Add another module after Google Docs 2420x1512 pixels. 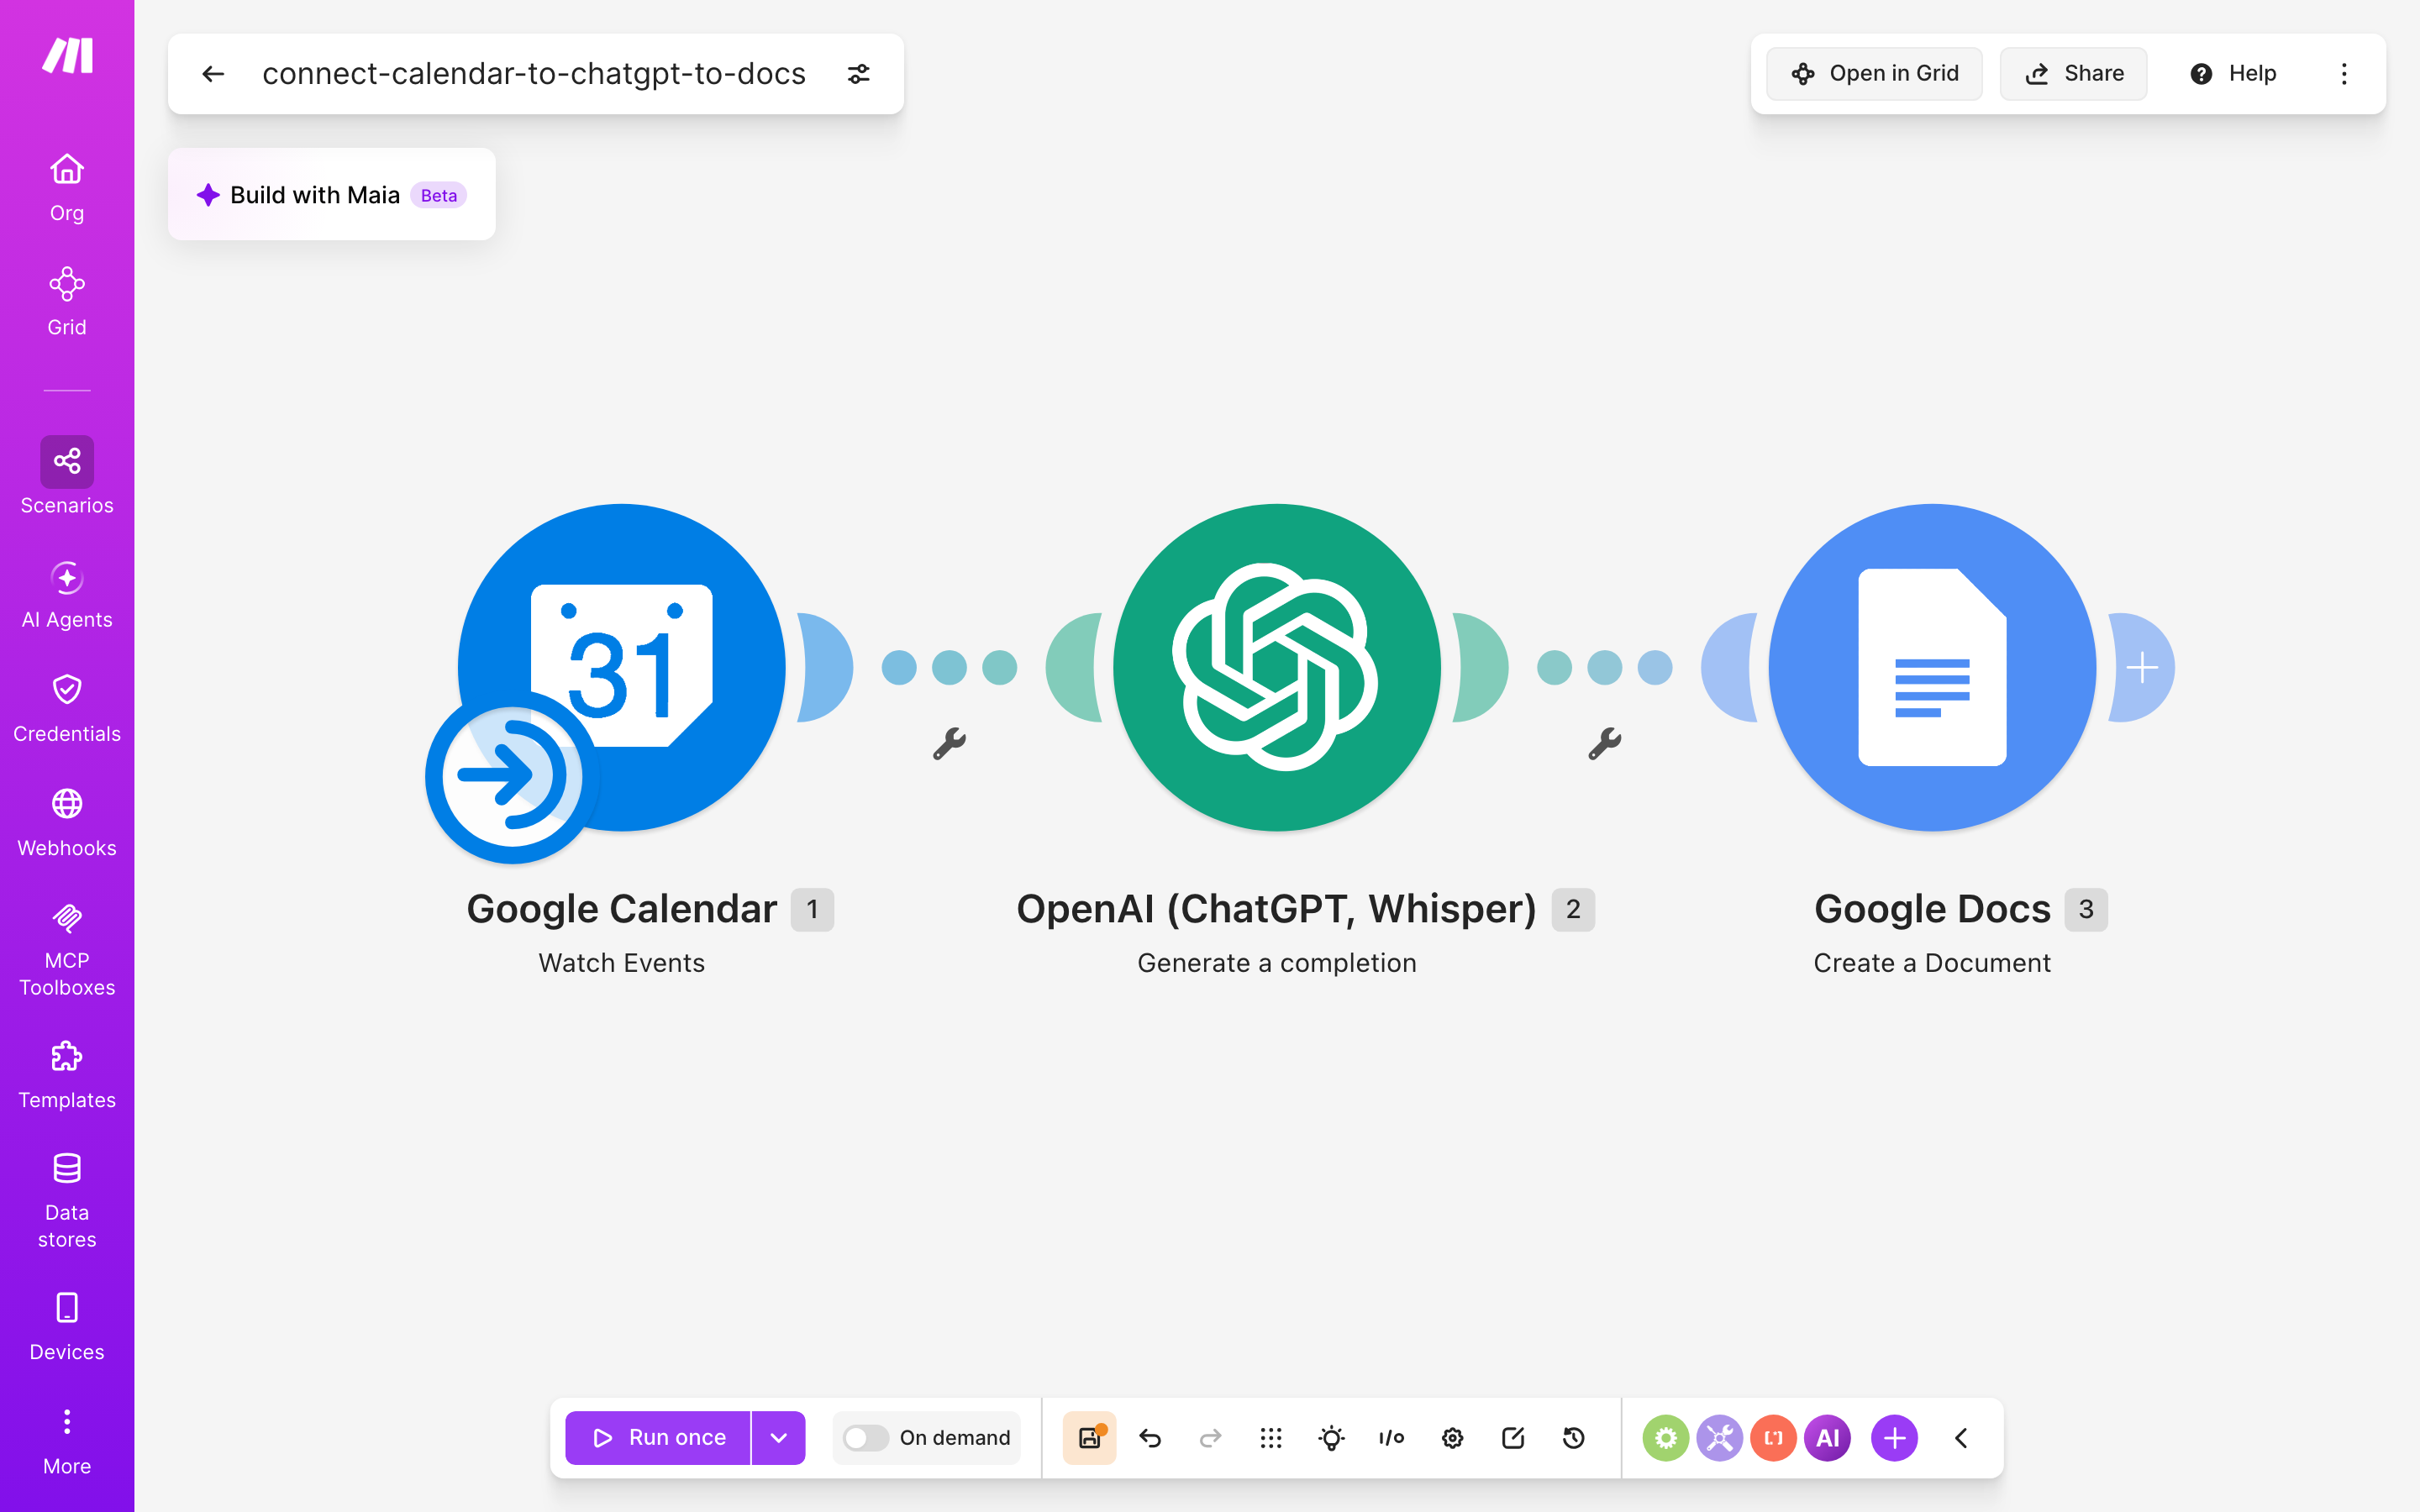coord(2142,667)
